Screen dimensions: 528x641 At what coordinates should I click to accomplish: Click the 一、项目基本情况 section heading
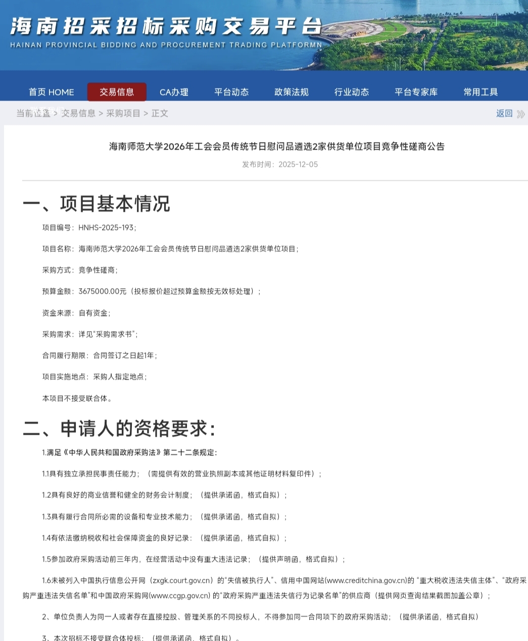tap(96, 203)
